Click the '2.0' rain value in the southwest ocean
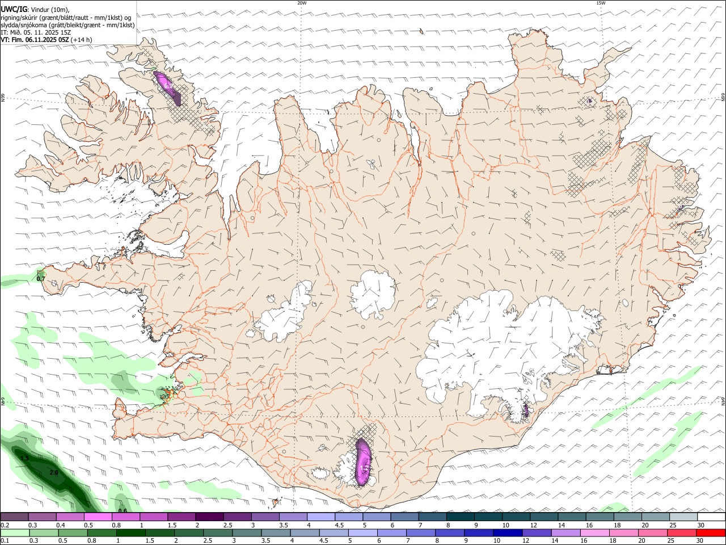Screen dimensions: 726x545 (54, 472)
